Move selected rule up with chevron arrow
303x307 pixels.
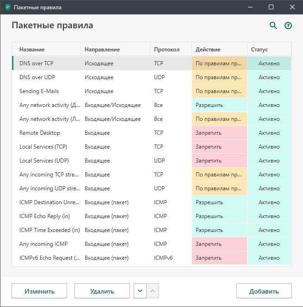153,291
